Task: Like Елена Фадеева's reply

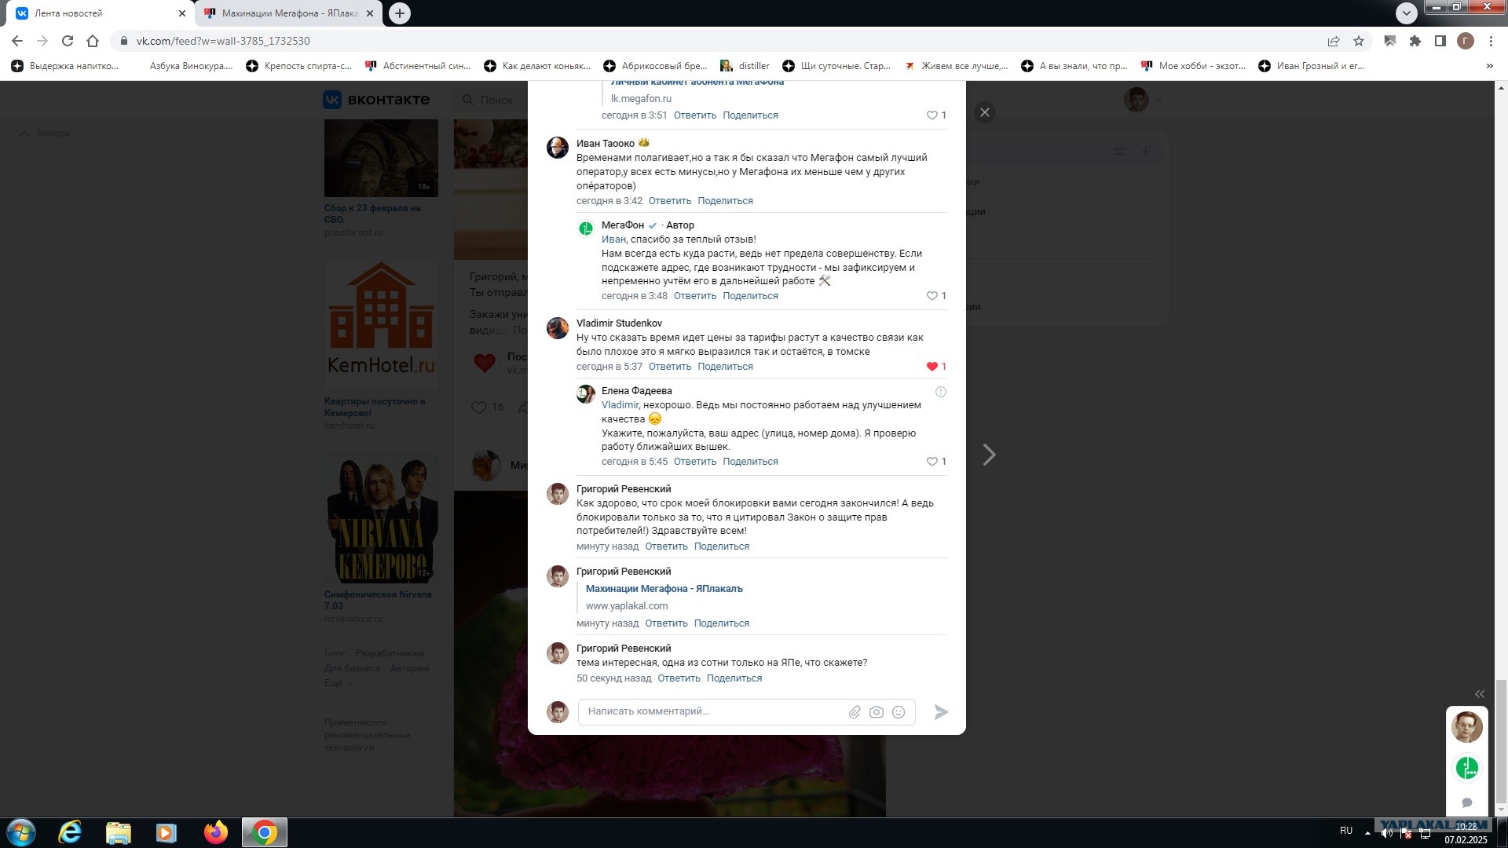Action: point(932,462)
